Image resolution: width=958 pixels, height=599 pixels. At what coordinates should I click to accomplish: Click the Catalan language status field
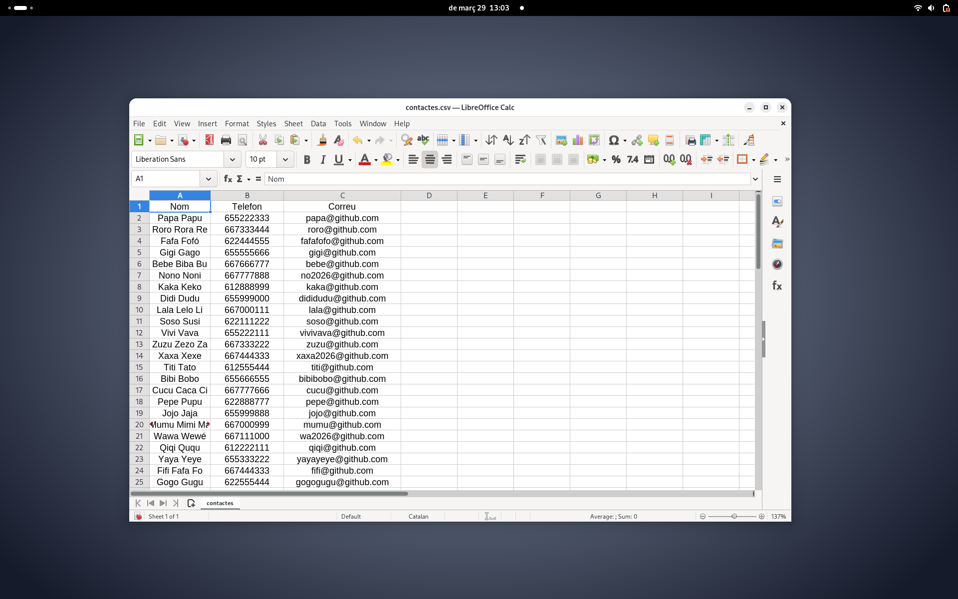(x=418, y=517)
